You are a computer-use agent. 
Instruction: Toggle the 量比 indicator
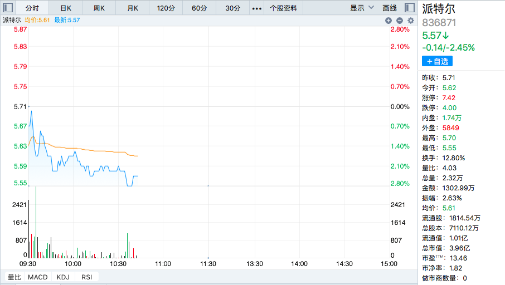pos(14,277)
